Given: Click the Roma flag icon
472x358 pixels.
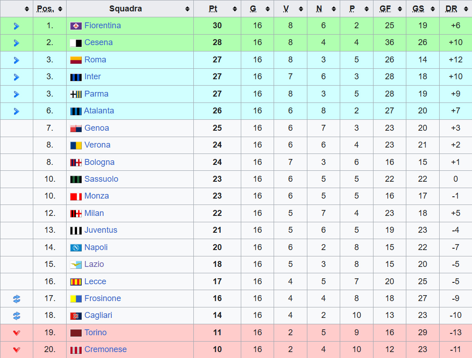Looking at the screenshot, I should [x=76, y=60].
